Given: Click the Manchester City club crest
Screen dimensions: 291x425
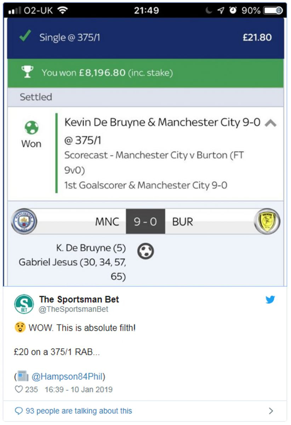Looking at the screenshot, I should [24, 221].
